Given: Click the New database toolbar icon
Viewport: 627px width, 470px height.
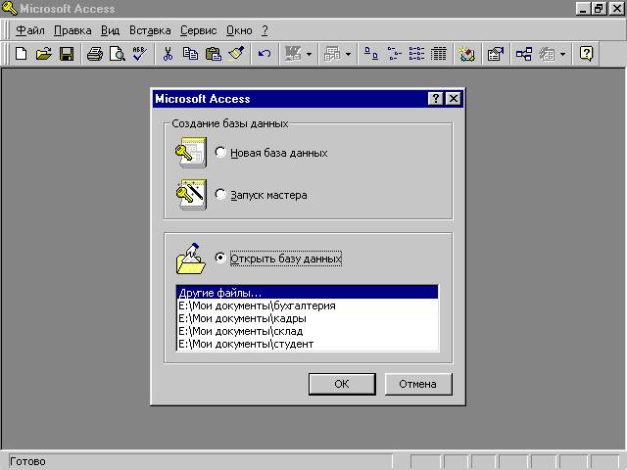Looking at the screenshot, I should coord(21,54).
